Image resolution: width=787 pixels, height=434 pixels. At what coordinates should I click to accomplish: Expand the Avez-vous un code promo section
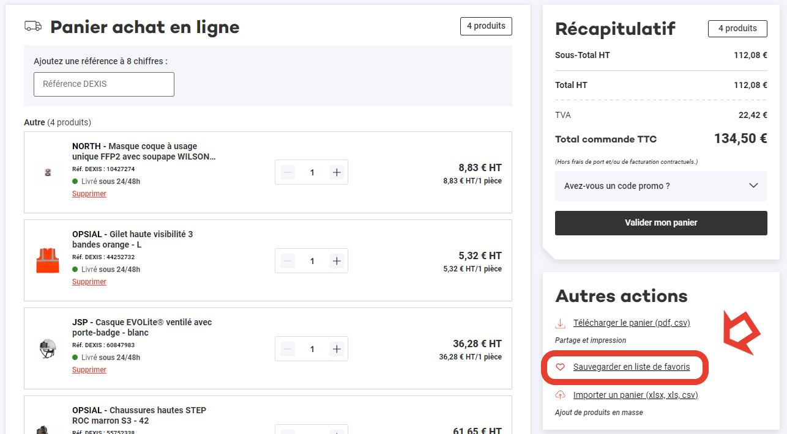tap(661, 186)
